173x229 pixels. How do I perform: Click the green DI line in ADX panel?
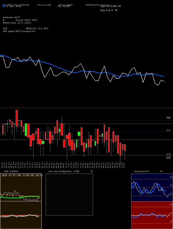pos(20,197)
